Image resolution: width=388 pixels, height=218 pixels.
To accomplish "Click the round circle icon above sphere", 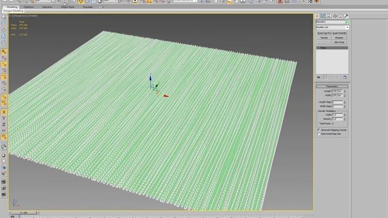I will tap(4, 148).
